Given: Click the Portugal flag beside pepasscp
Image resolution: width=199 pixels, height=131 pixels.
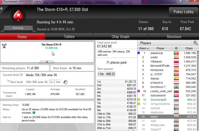Looking at the screenshot, I should click(176, 53).
